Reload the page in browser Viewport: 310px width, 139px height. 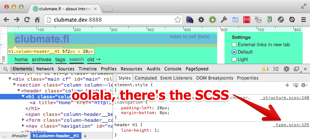pos(27,19)
